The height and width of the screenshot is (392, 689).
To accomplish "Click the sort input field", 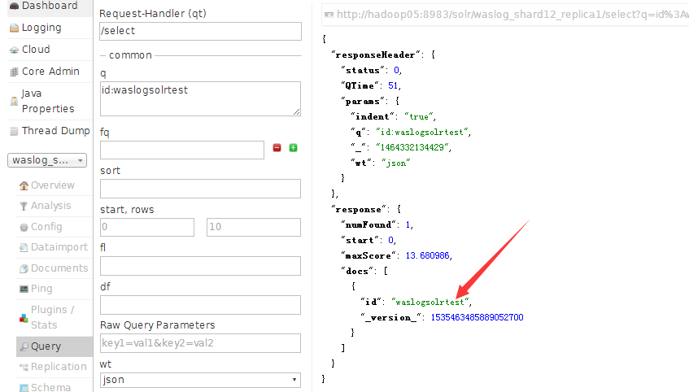I will (200, 189).
